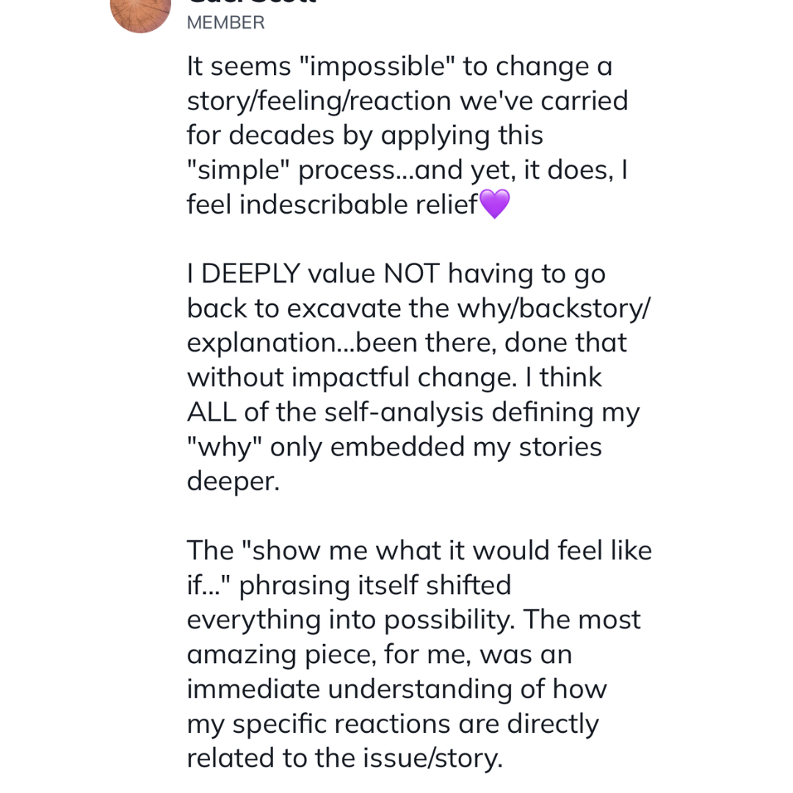This screenshot has width=793, height=793.
Task: Click the phrase "indescribable relief"
Action: click(358, 204)
